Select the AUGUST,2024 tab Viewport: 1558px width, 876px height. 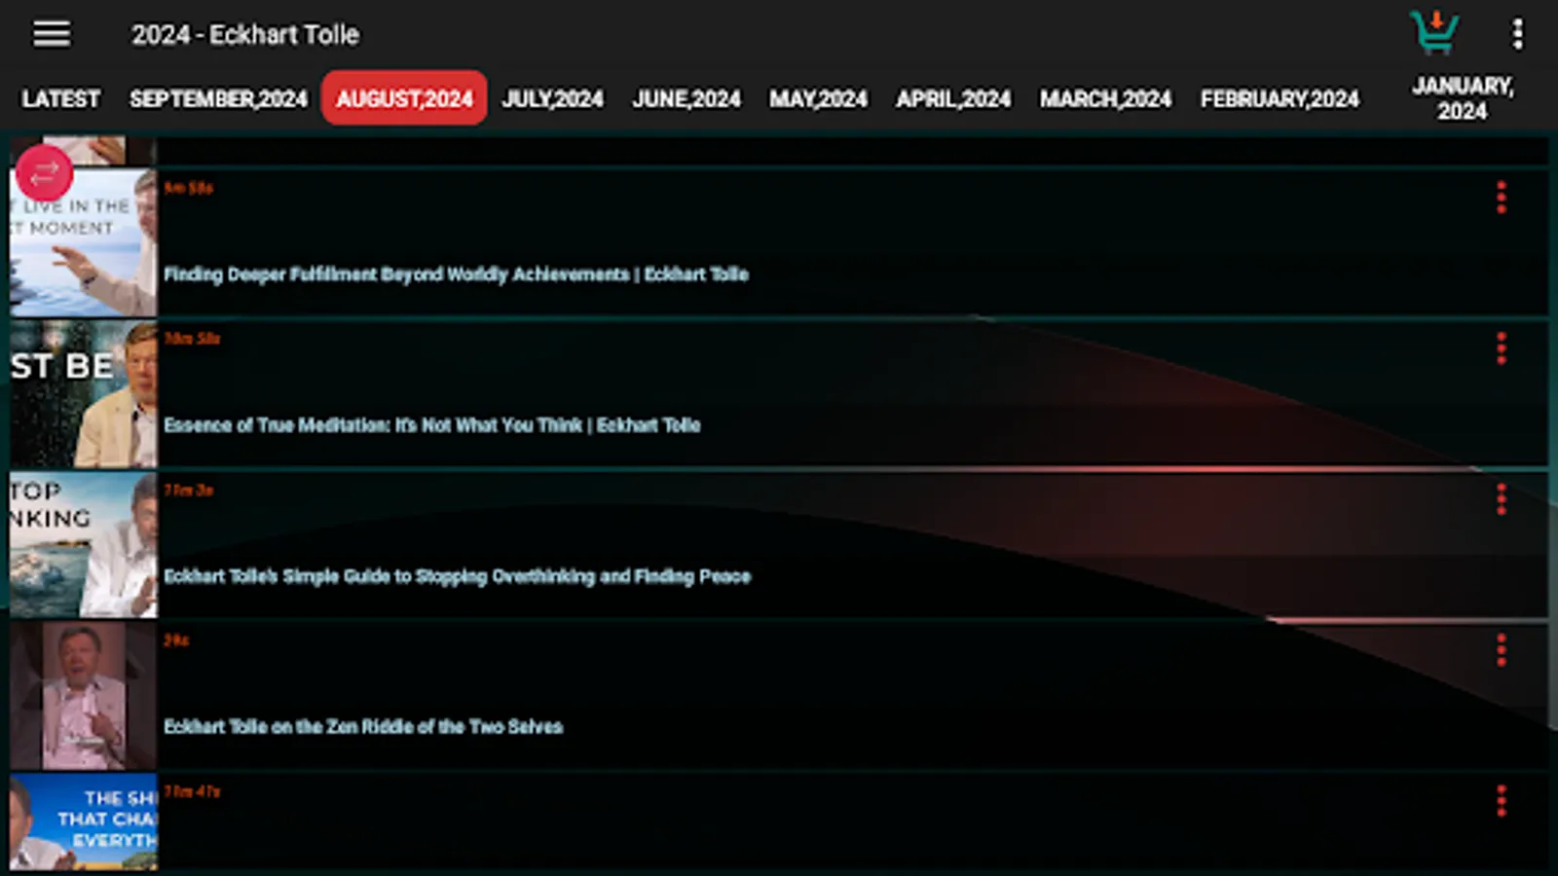click(404, 98)
